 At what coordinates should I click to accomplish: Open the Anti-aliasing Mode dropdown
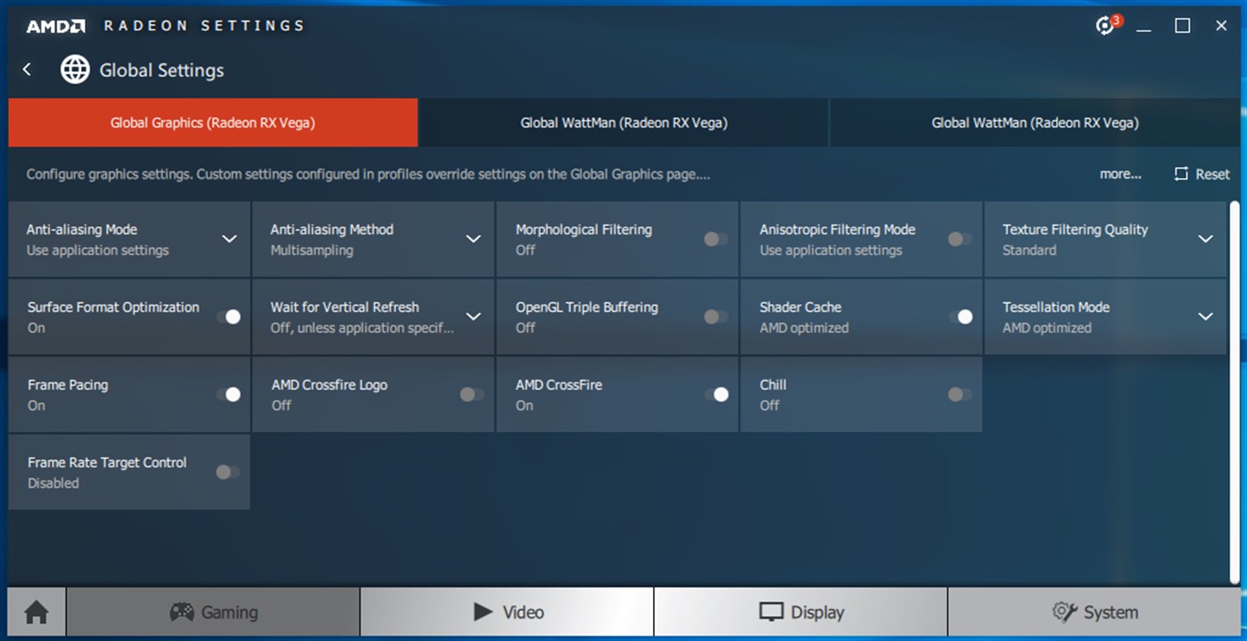tap(231, 238)
